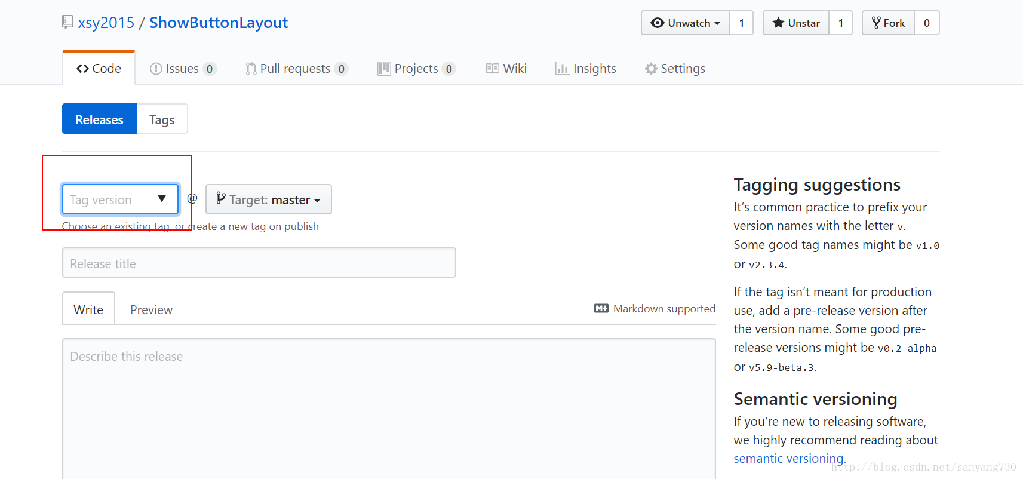
Task: Click the Unstar button
Action: tap(796, 23)
